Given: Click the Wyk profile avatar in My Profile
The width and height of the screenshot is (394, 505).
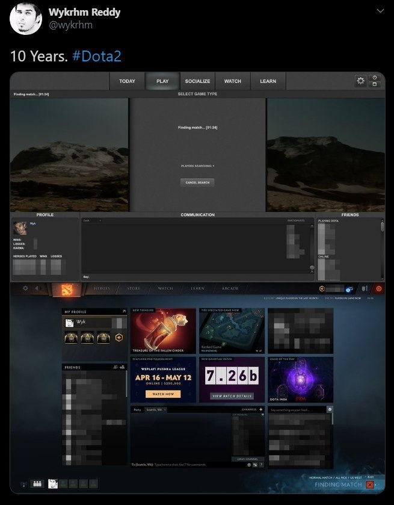Looking at the screenshot, I should (x=69, y=323).
